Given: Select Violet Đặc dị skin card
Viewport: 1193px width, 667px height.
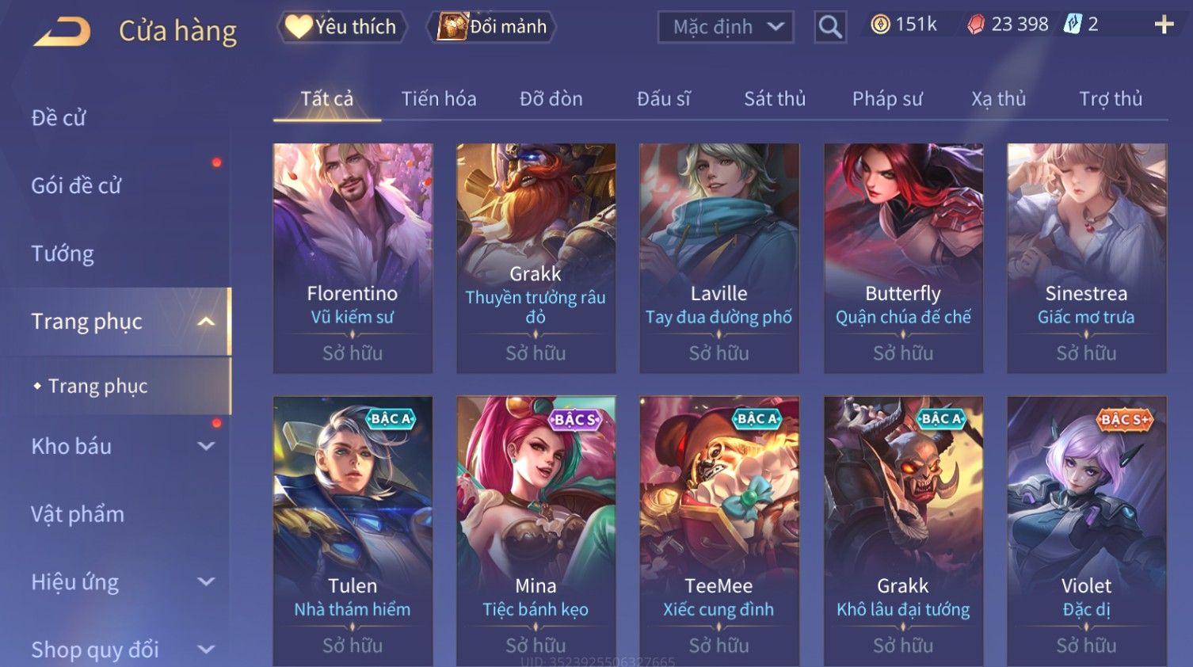Looking at the screenshot, I should (1086, 531).
